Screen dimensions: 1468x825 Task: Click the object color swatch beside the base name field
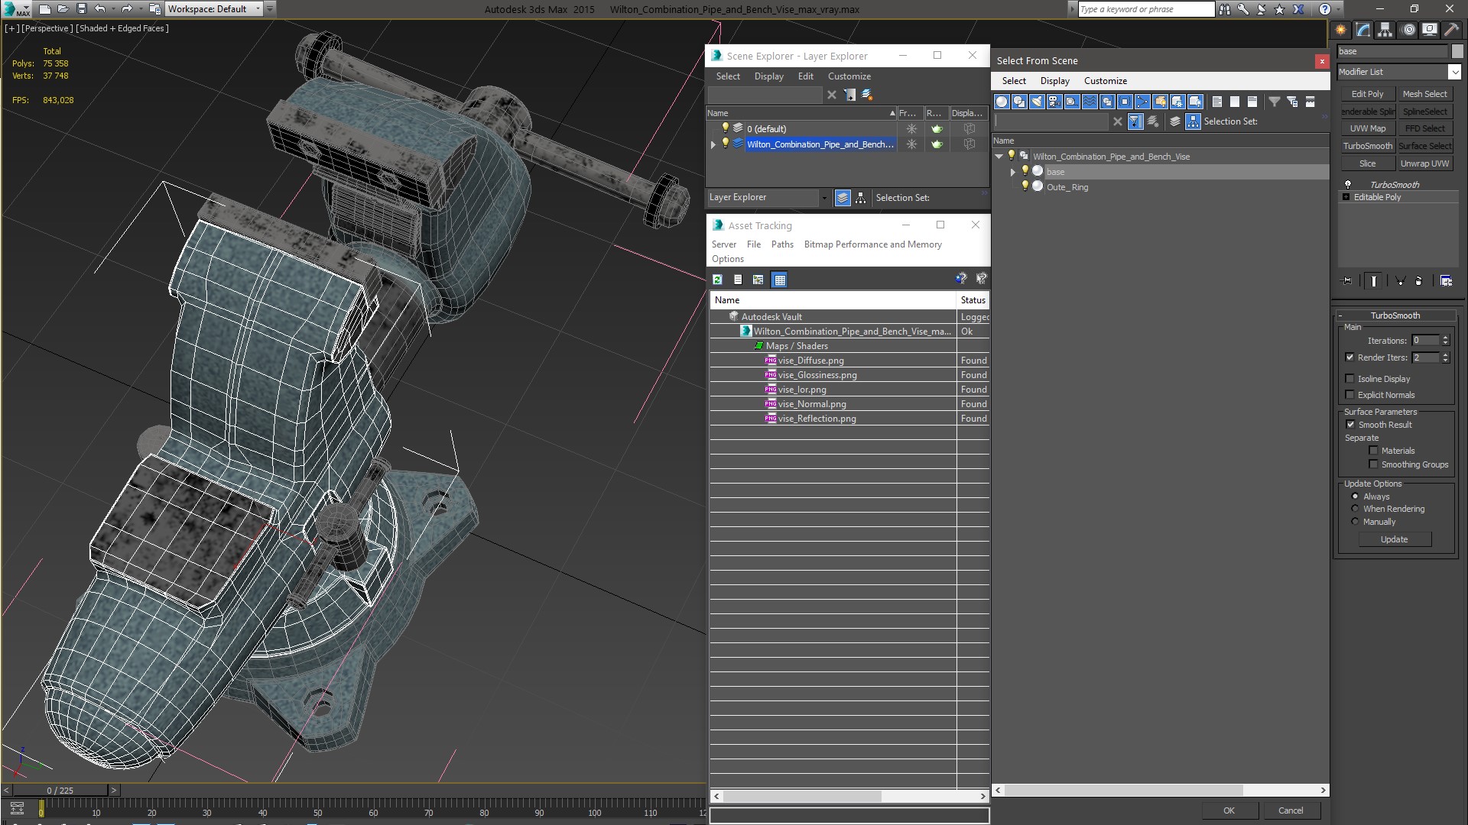pos(1457,51)
